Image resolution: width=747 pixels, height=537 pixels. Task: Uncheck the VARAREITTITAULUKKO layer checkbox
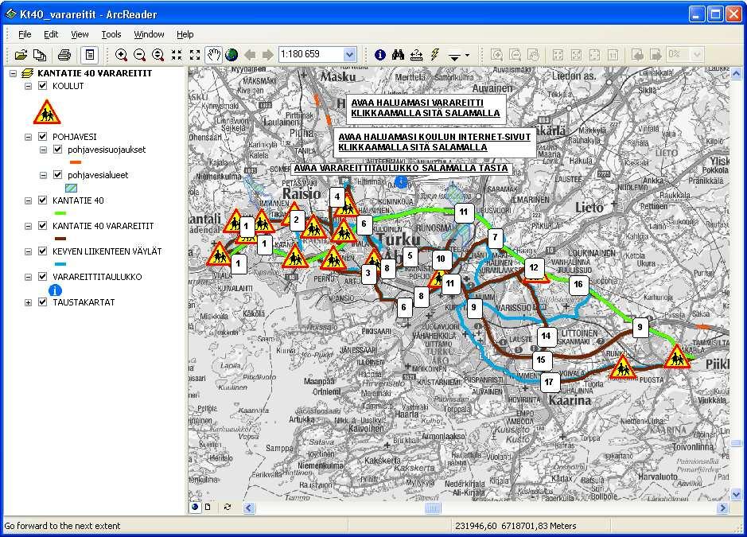point(43,277)
